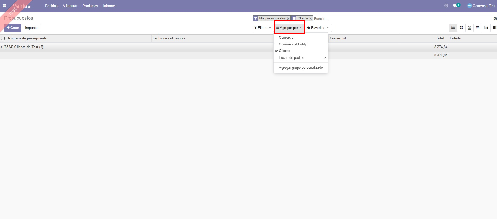Open the apps grid menu icon
Image resolution: width=497 pixels, height=219 pixels.
[x=4, y=6]
